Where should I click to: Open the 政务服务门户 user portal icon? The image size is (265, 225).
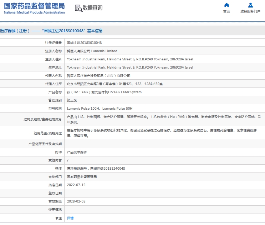coord(250,5)
